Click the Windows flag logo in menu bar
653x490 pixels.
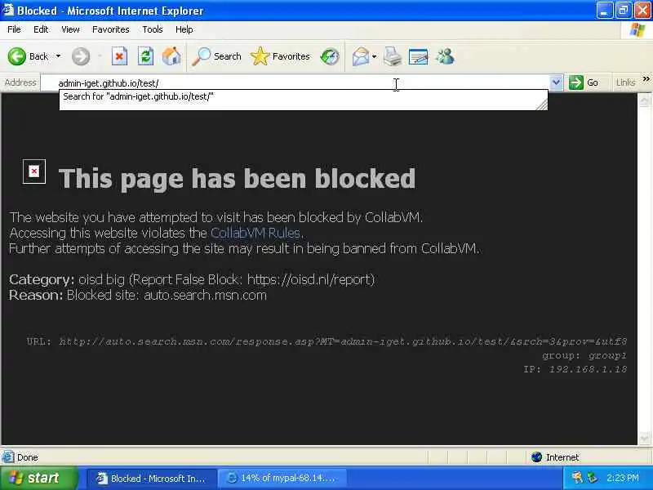[637, 30]
